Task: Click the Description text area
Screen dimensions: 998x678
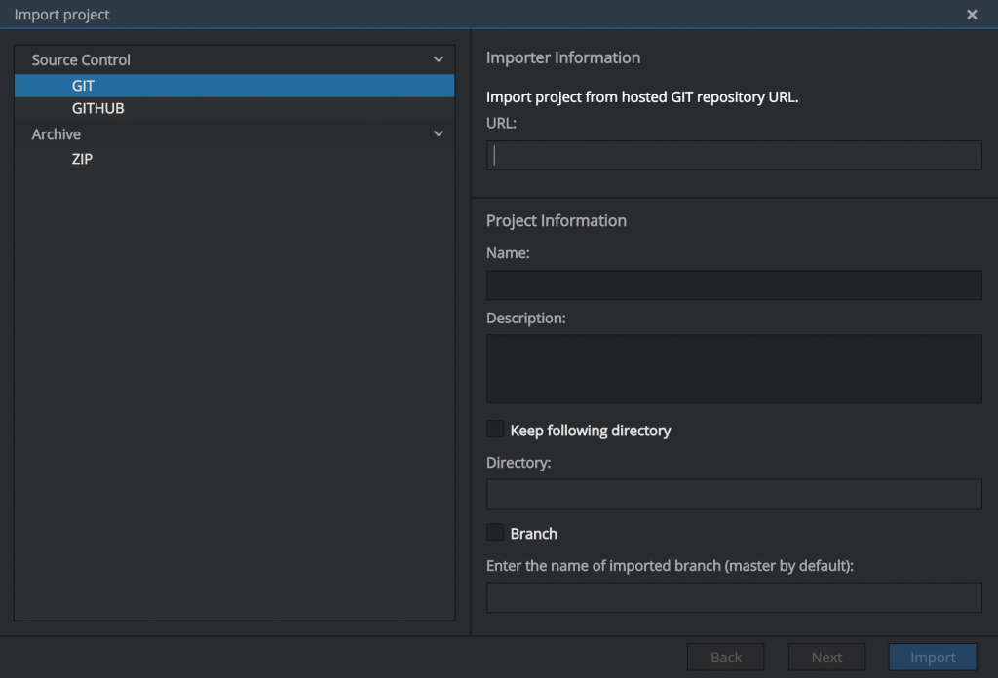Action: click(x=733, y=368)
